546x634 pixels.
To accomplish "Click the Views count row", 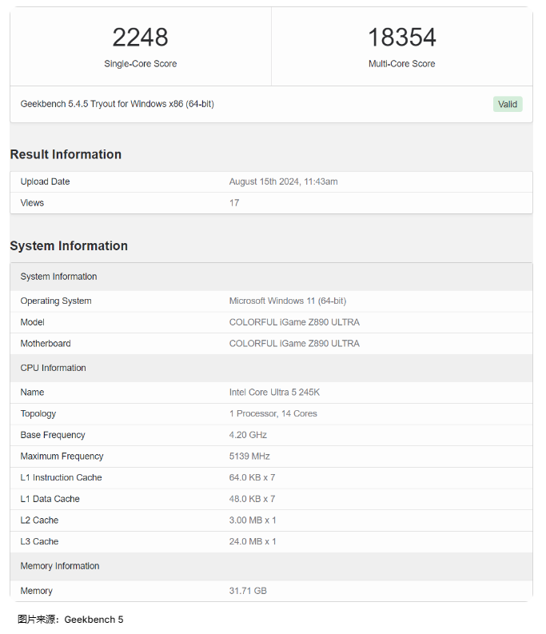I will point(32,203).
